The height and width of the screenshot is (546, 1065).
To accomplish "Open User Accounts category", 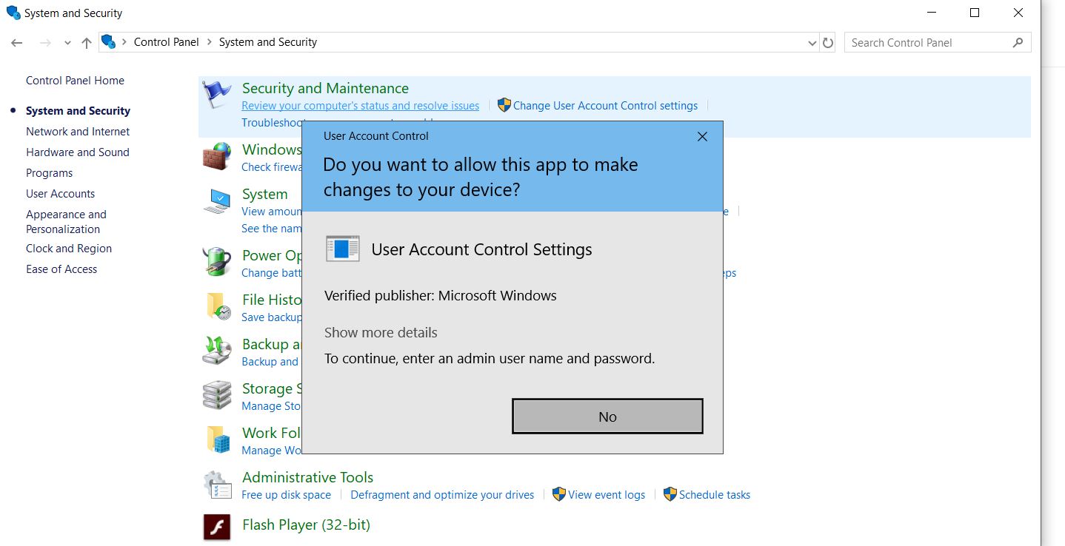I will (61, 193).
